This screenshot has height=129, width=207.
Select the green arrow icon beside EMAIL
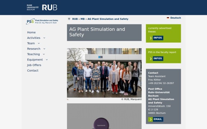coord(150,119)
